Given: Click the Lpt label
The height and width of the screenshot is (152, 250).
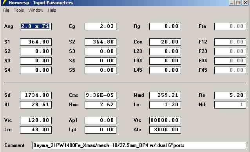Looking at the screenshot, I should [x=72, y=130].
